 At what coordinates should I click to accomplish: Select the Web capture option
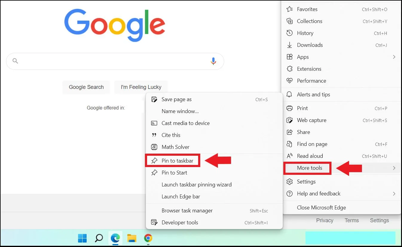[311, 120]
